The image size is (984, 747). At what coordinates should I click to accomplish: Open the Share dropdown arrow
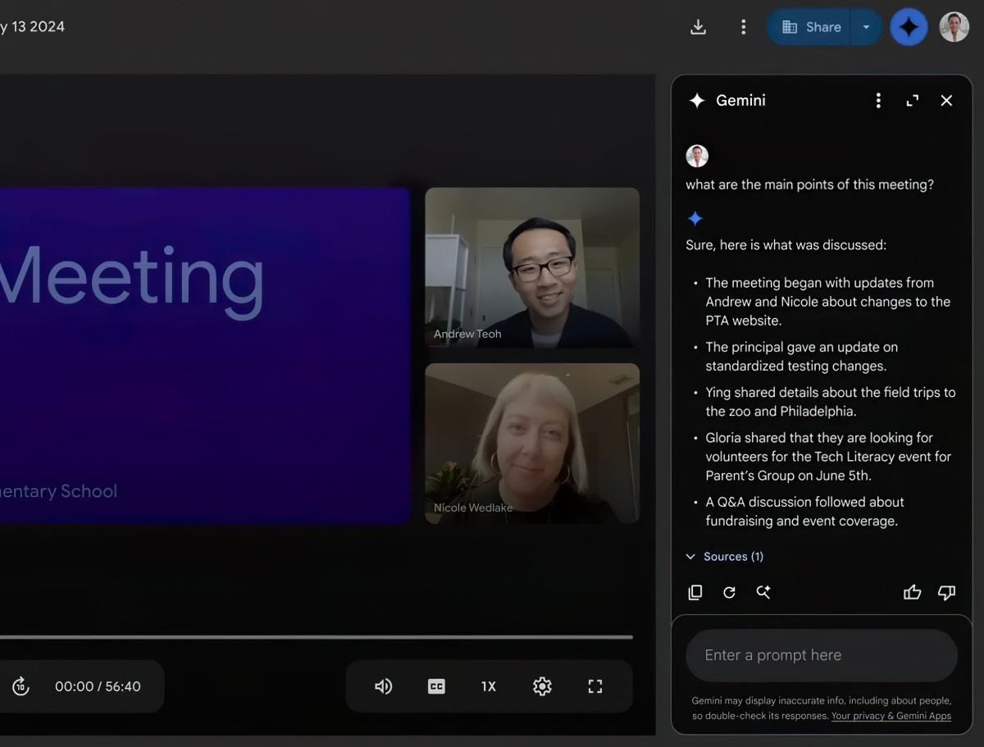tap(866, 27)
